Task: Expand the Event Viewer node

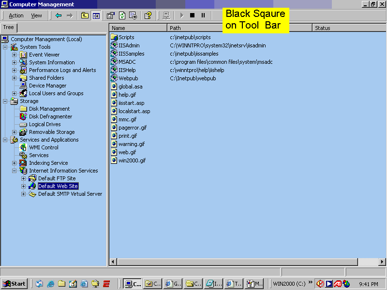Action: pyautogui.click(x=15, y=55)
